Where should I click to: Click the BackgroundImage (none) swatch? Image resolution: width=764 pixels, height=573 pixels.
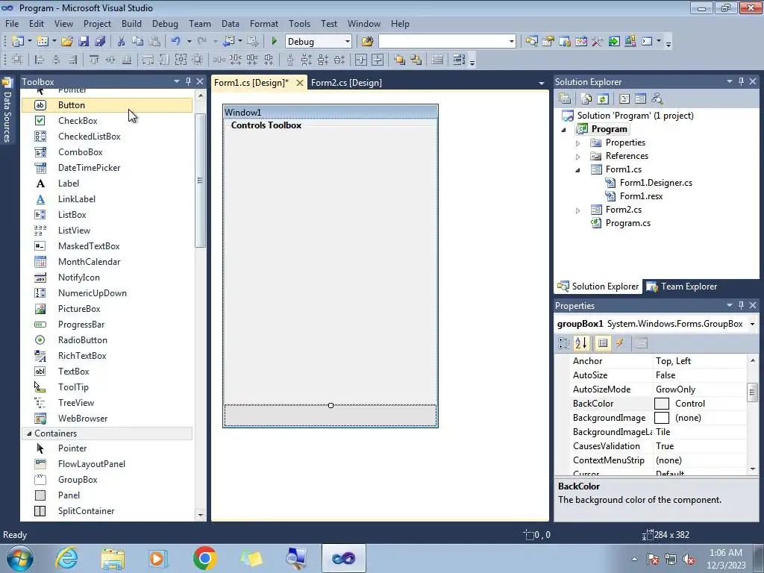(x=661, y=418)
